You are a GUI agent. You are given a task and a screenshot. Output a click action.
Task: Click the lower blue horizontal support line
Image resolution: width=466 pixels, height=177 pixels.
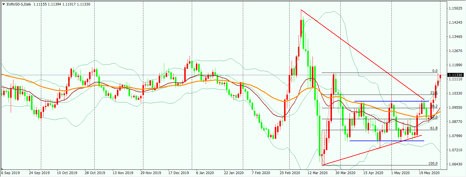pos(387,141)
